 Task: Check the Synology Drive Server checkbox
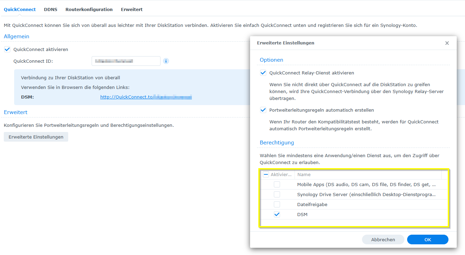pos(277,194)
